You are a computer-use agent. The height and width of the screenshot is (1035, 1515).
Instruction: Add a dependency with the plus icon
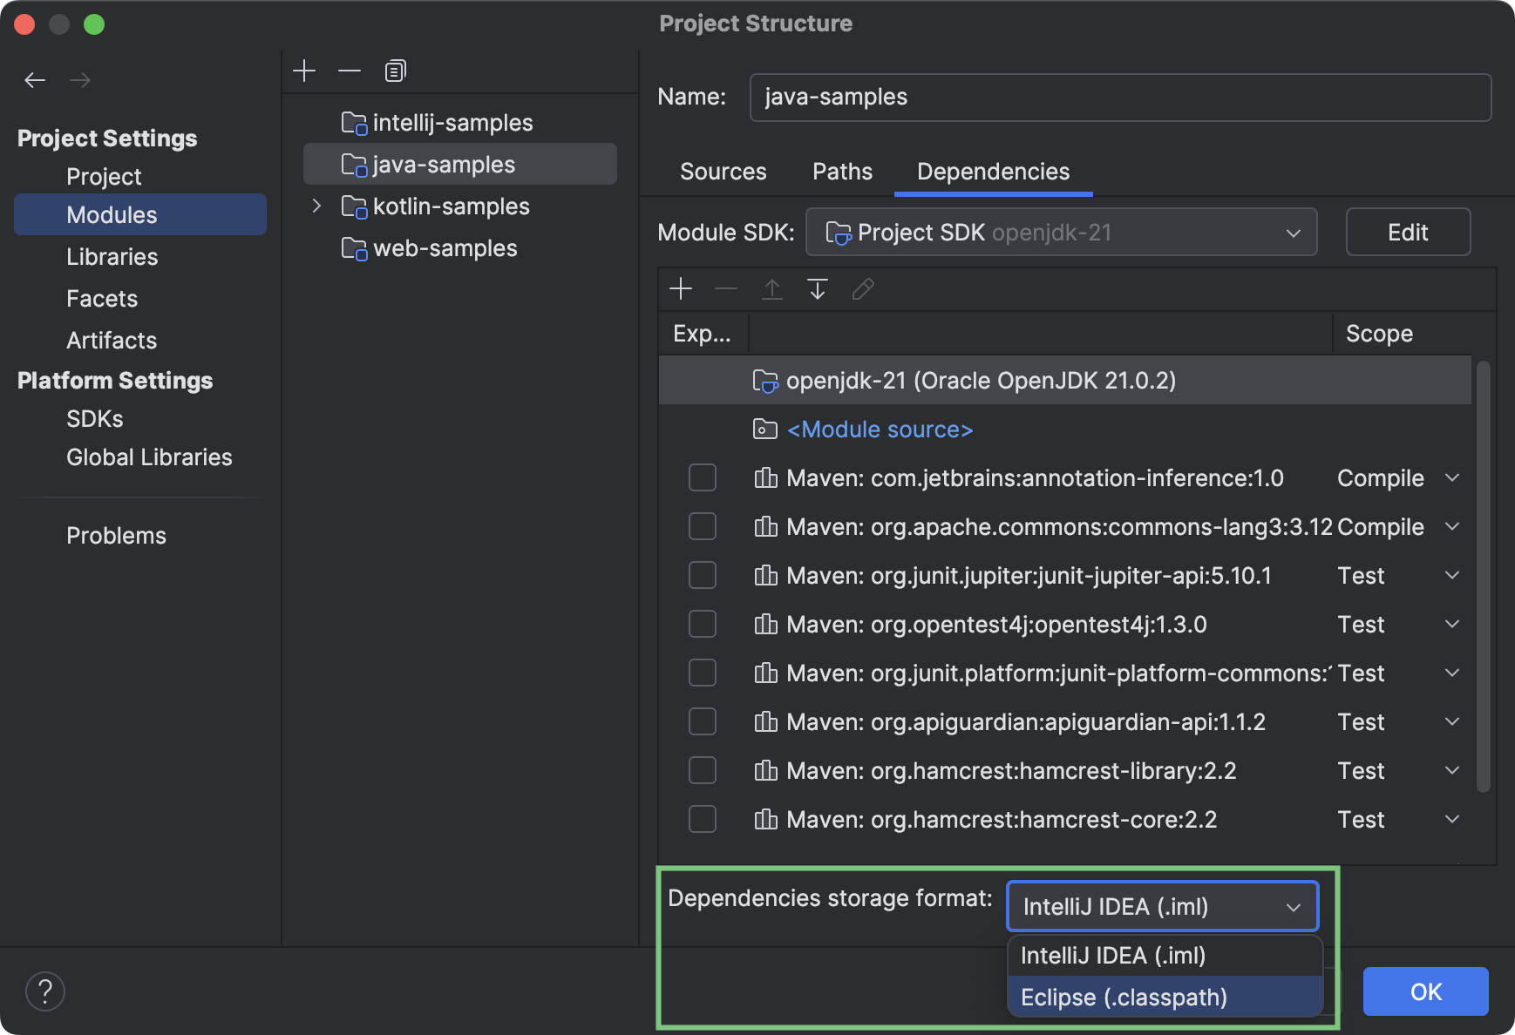click(x=681, y=288)
